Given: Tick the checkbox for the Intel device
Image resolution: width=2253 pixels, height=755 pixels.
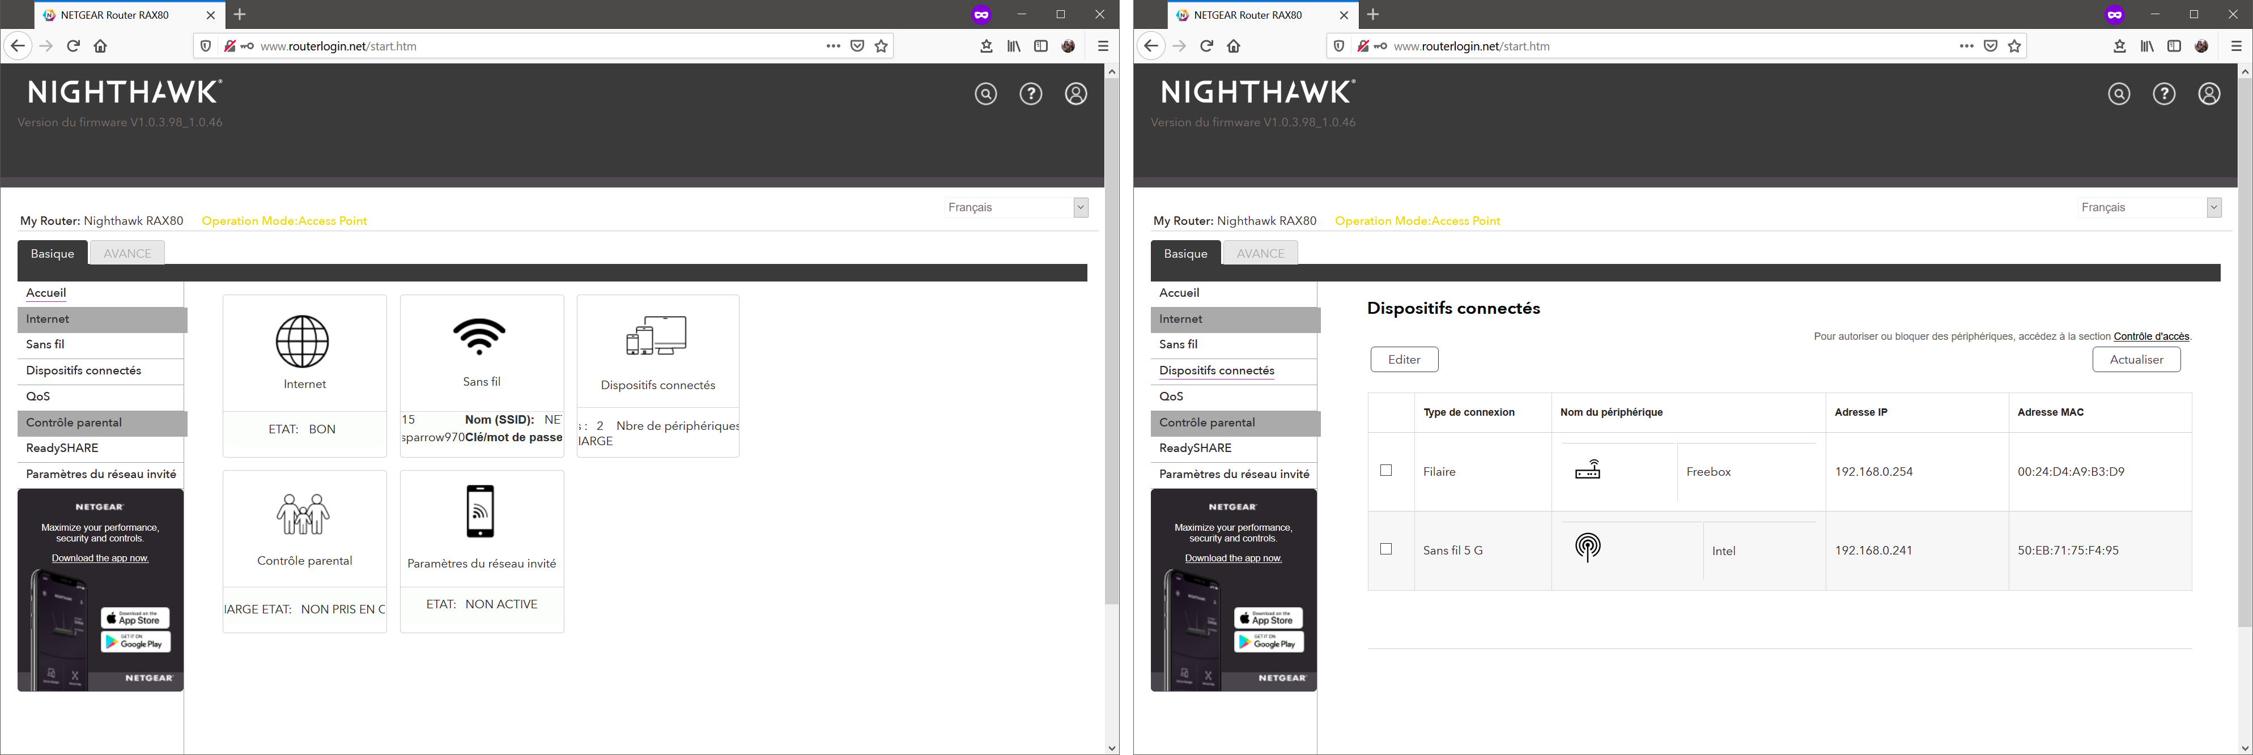Looking at the screenshot, I should click(x=1386, y=549).
